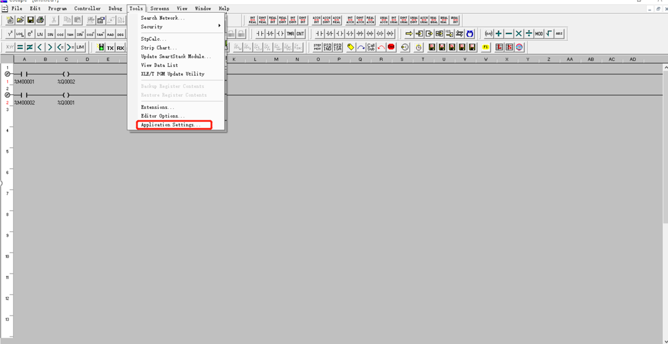668x344 pixels.
Task: Select the RX serial receive element
Action: pos(120,48)
